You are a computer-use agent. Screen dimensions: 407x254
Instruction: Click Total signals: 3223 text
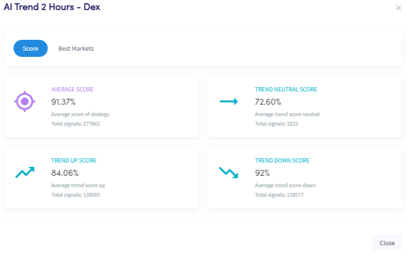[276, 124]
